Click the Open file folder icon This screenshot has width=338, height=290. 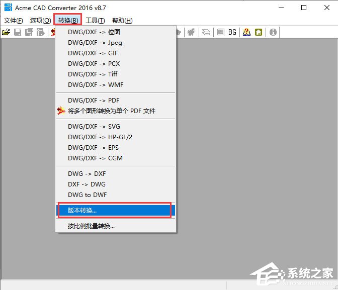coord(6,32)
